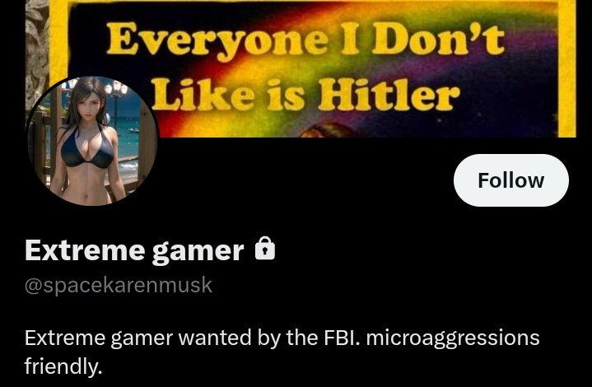Open the circular profile avatar picture
Screen dimensions: 592x387
click(x=91, y=141)
